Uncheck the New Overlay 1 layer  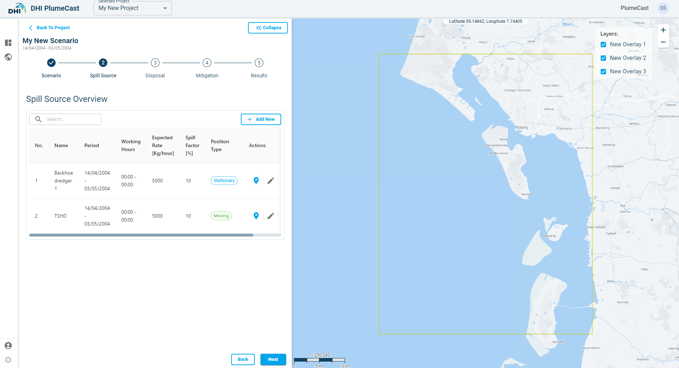(x=603, y=45)
